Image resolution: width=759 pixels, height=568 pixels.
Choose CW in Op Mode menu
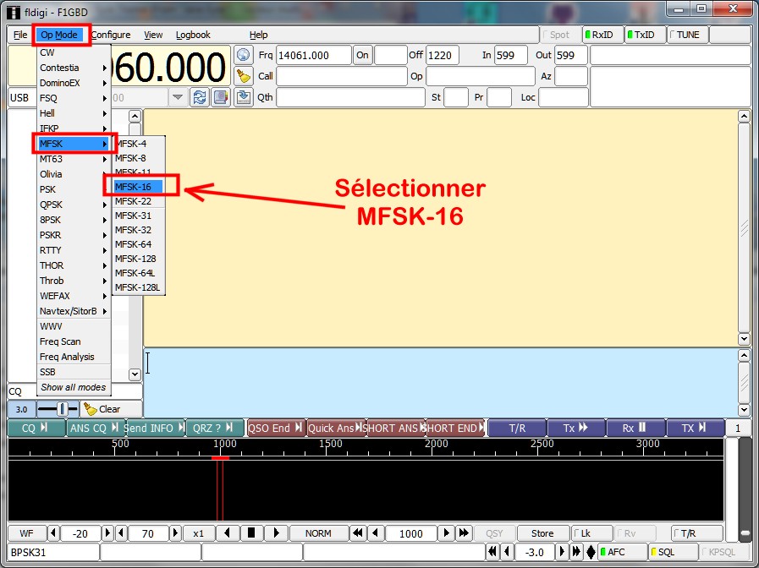(x=74, y=52)
